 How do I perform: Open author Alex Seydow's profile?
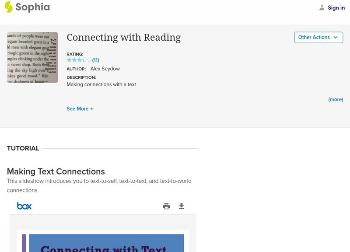pyautogui.click(x=105, y=69)
